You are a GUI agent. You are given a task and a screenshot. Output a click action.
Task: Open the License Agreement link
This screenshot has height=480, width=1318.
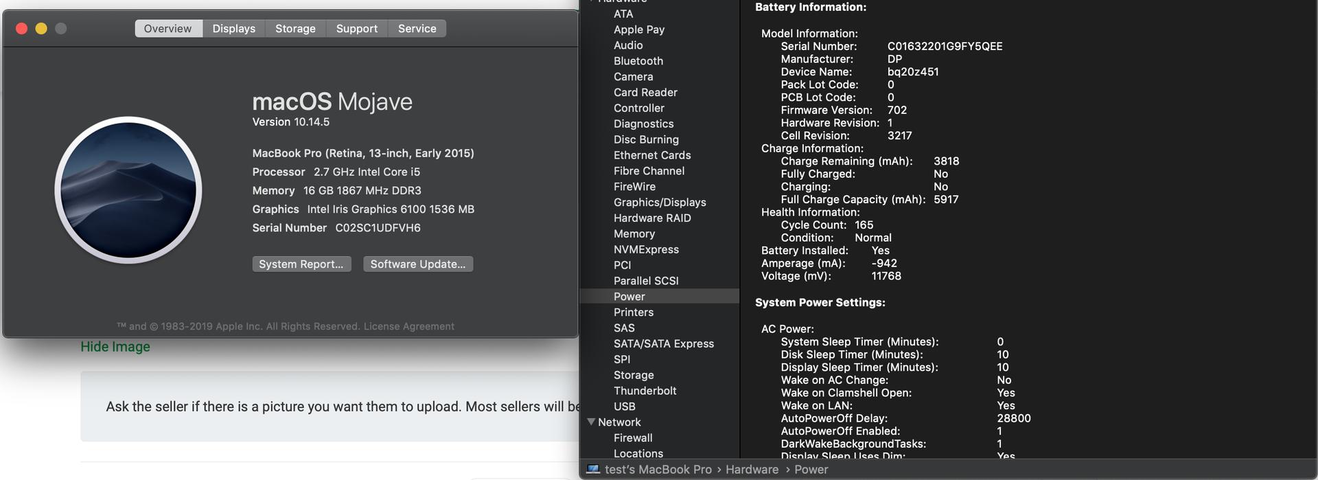(x=409, y=326)
